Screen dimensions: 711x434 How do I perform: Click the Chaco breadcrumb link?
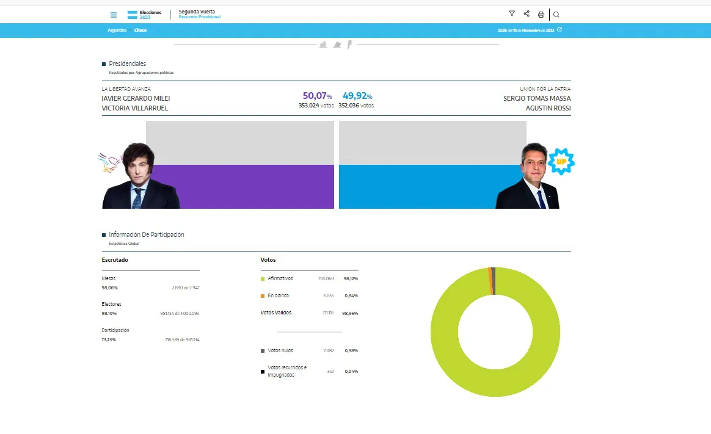pyautogui.click(x=140, y=29)
